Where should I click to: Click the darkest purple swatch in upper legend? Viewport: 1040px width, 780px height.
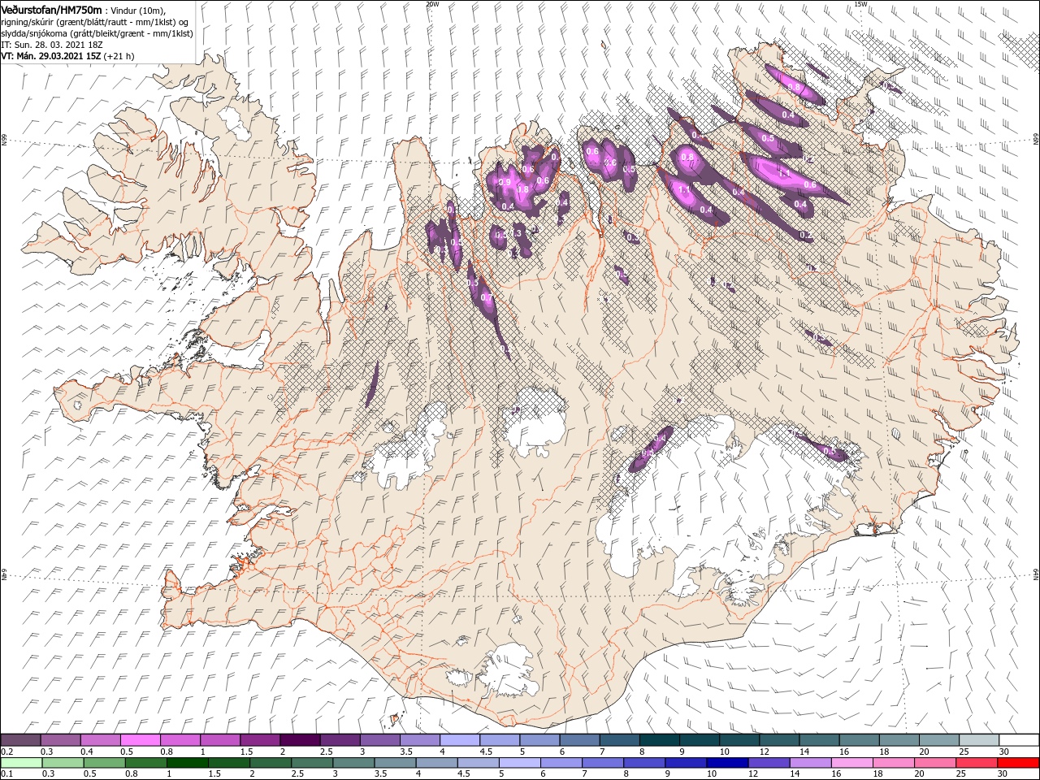click(299, 740)
